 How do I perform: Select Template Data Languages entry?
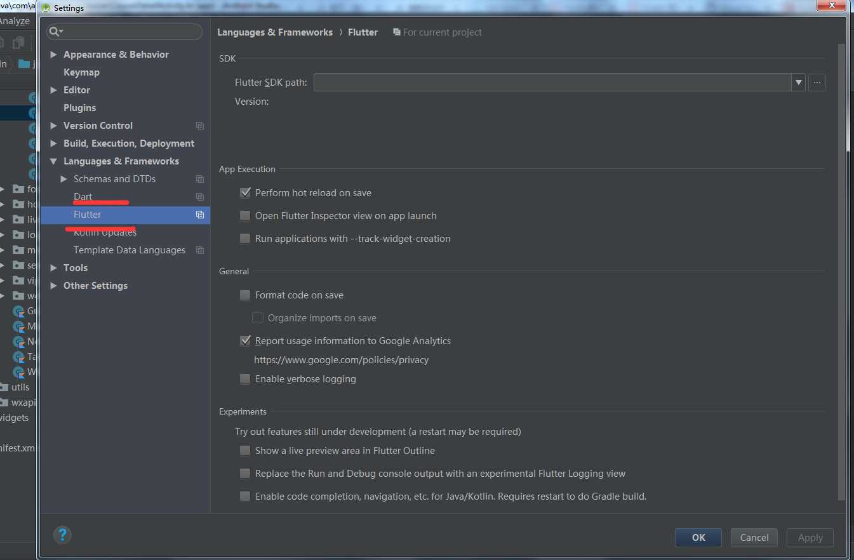pyautogui.click(x=130, y=250)
